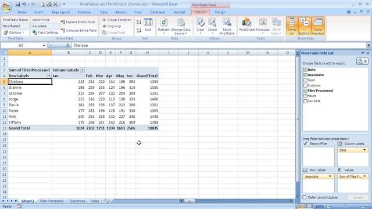This screenshot has height=209, width=372.
Task: Select cell containing Dianne
Action: click(x=30, y=88)
